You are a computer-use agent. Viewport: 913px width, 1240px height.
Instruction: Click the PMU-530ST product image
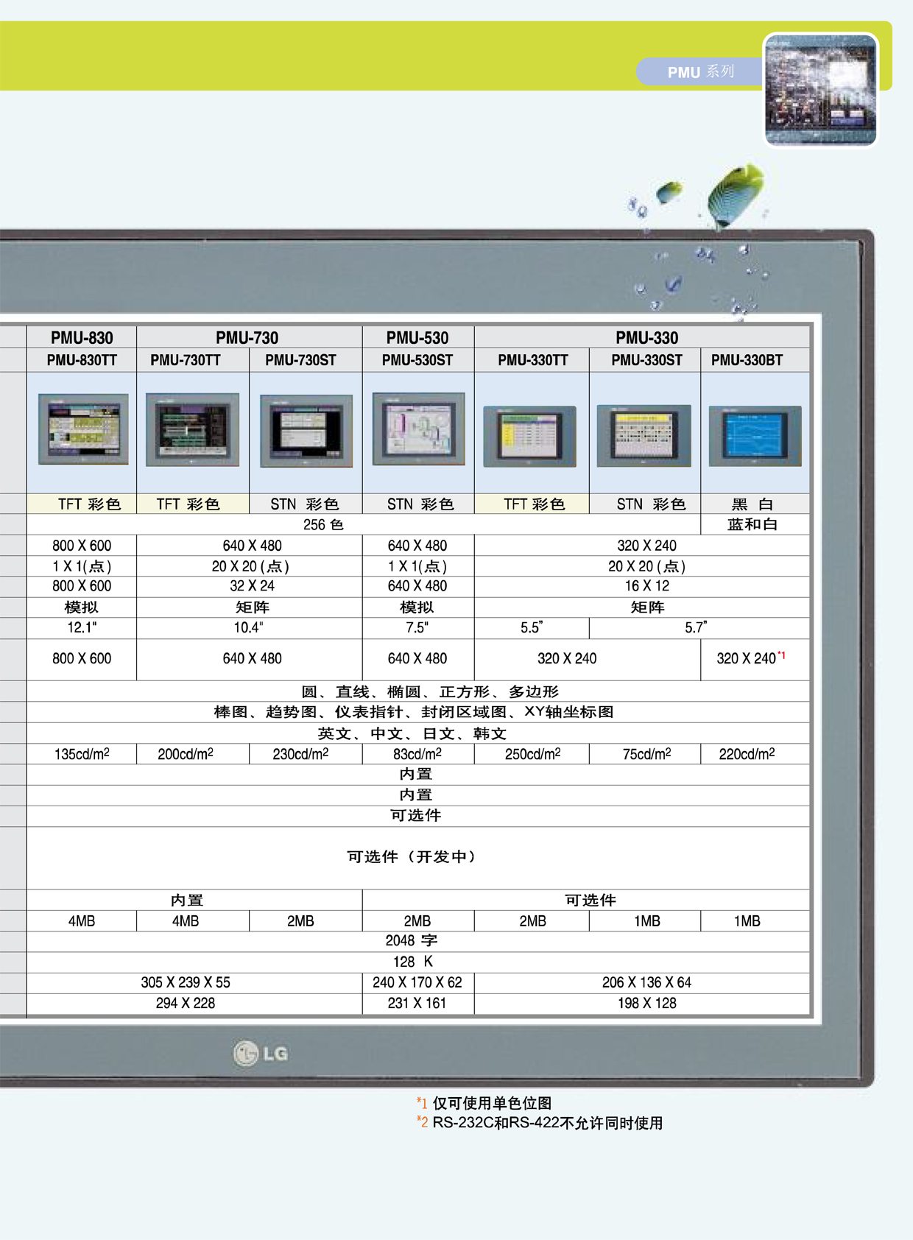pyautogui.click(x=419, y=429)
